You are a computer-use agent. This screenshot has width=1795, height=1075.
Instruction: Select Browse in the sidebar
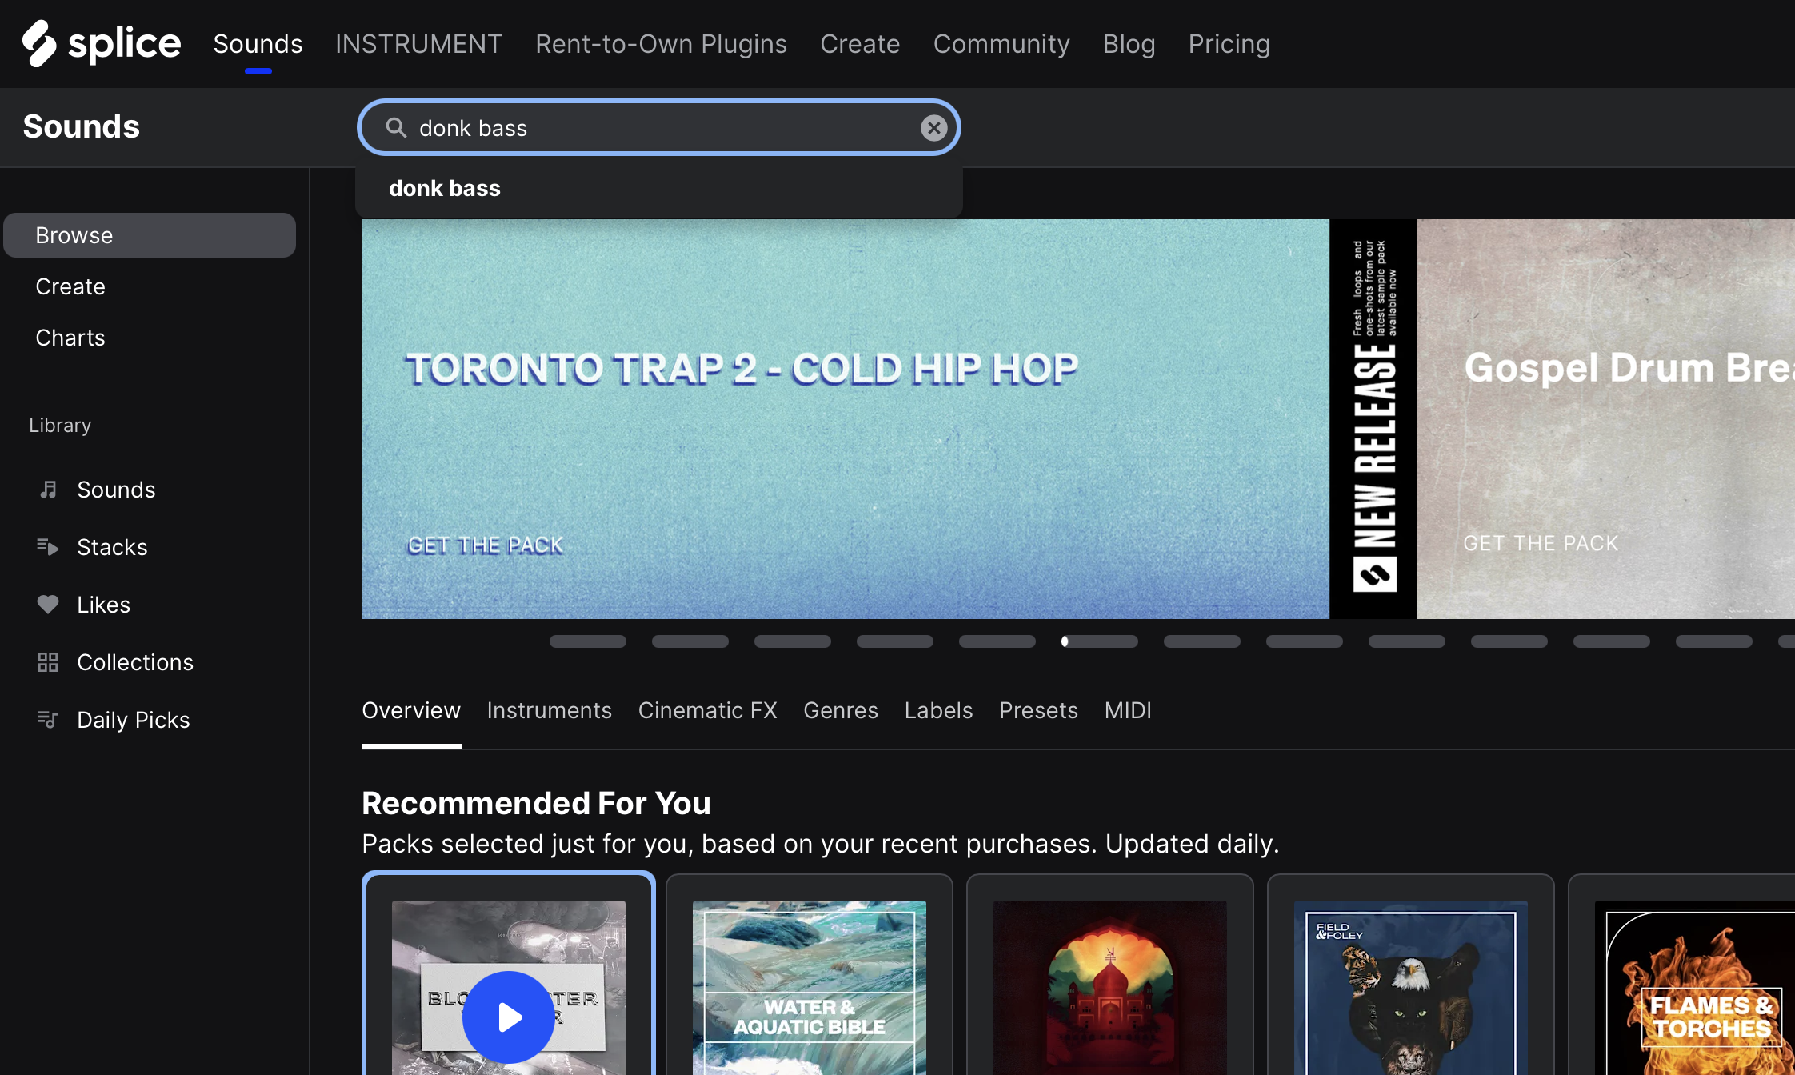(x=150, y=235)
